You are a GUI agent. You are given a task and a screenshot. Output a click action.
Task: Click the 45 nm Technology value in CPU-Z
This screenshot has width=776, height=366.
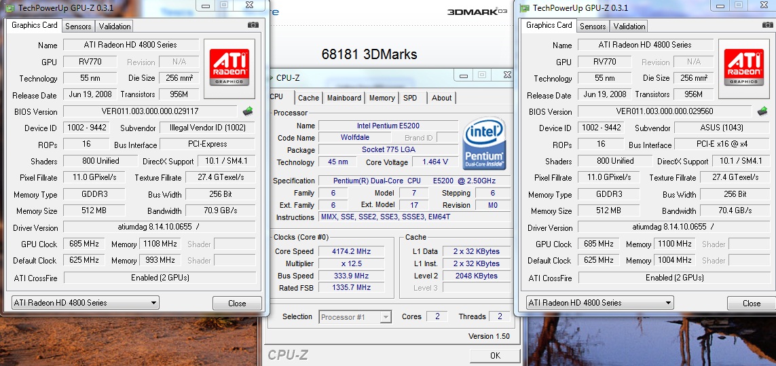(337, 162)
